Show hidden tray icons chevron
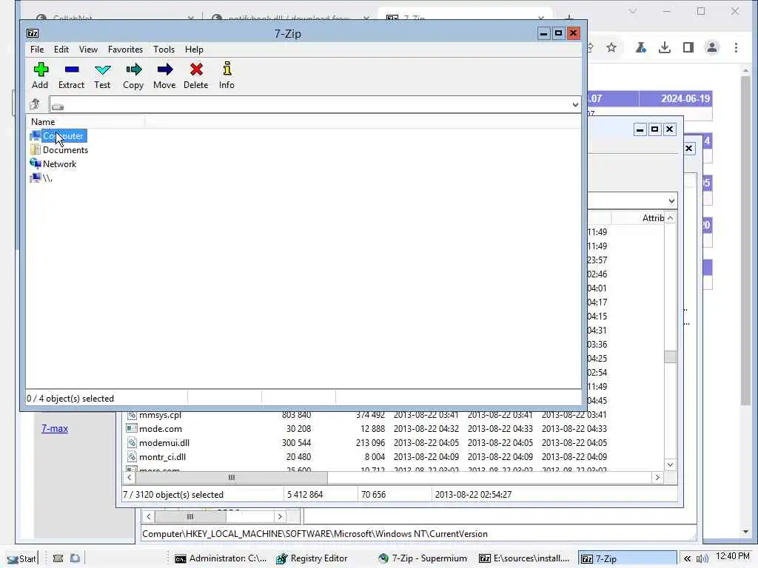This screenshot has width=758, height=568. tap(687, 558)
